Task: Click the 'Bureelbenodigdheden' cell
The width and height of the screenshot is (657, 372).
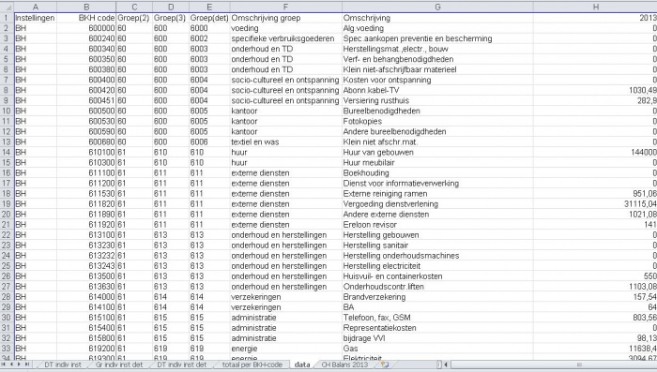Action: [437, 111]
